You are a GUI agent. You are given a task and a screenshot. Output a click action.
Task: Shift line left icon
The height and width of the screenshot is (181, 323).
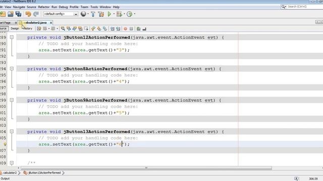[x=112, y=29]
